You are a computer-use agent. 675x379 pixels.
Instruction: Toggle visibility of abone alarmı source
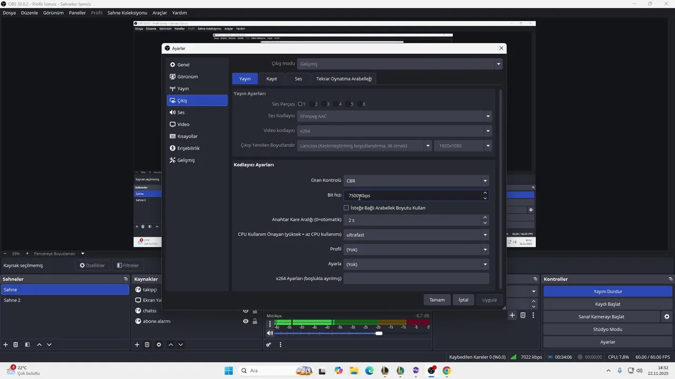coord(246,321)
